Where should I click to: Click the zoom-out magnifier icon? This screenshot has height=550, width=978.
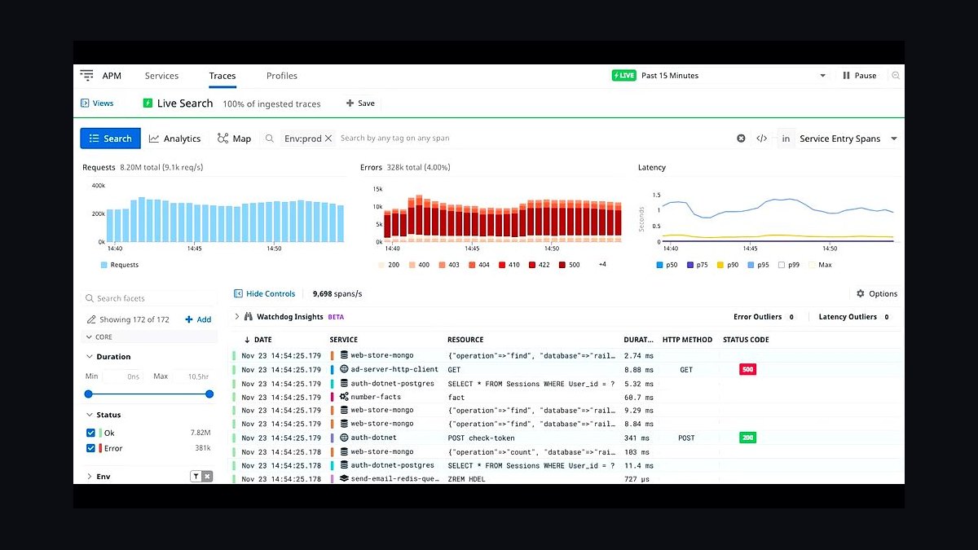[x=896, y=76]
